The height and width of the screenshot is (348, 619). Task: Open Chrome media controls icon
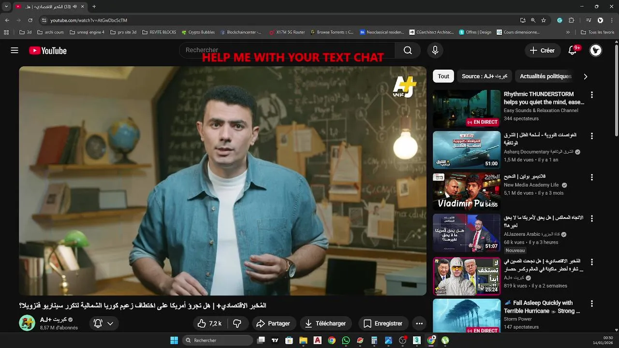(589, 20)
